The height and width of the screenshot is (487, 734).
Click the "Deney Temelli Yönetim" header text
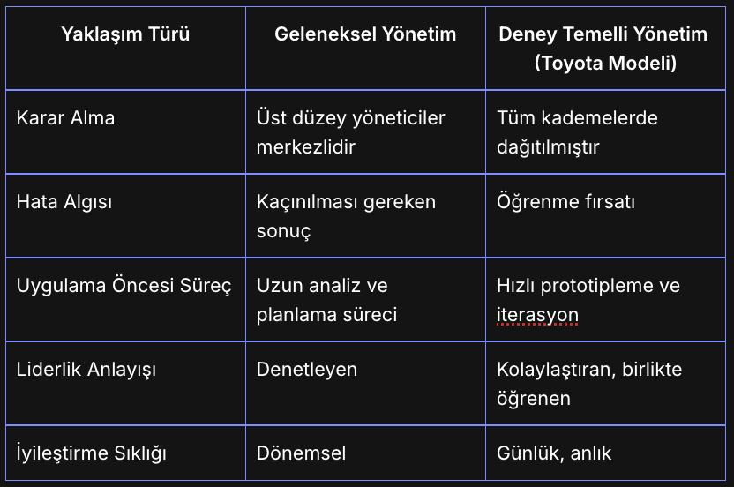tap(603, 34)
